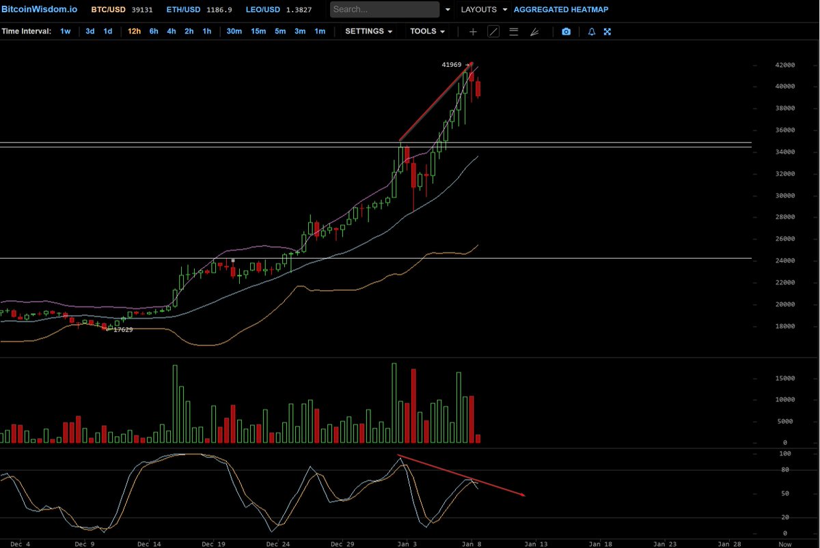Click the 17629 low price label
The height and width of the screenshot is (548, 820).
coord(123,330)
